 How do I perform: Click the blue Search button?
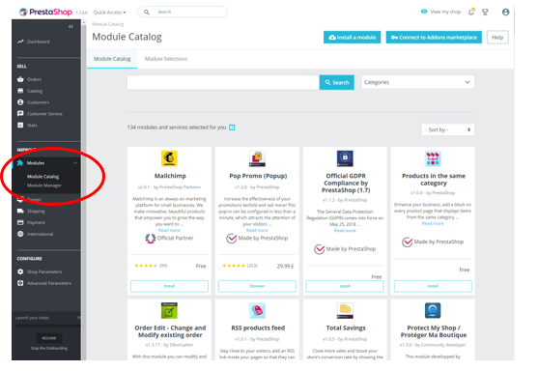[336, 82]
